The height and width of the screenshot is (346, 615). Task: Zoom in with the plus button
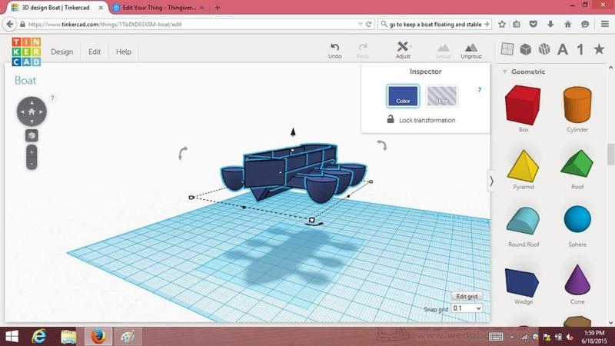[32, 151]
